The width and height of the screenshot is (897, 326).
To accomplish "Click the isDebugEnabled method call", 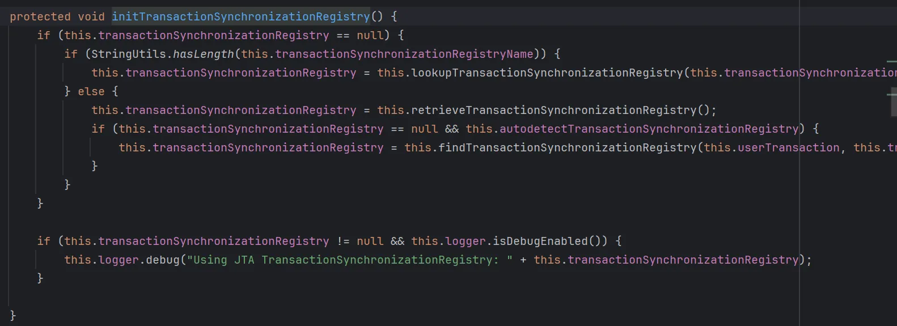I will pos(540,241).
